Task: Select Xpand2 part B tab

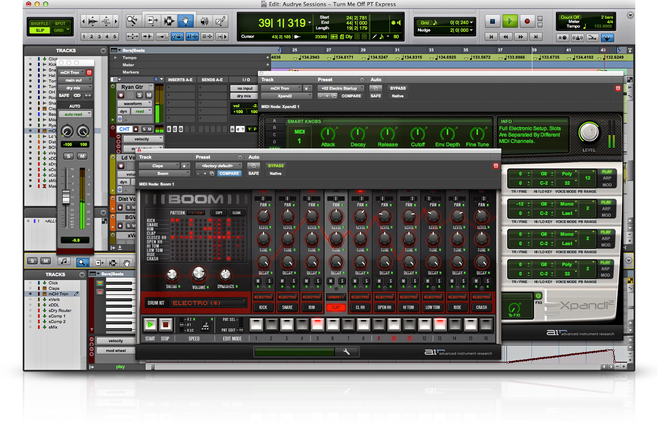Action: (274, 128)
